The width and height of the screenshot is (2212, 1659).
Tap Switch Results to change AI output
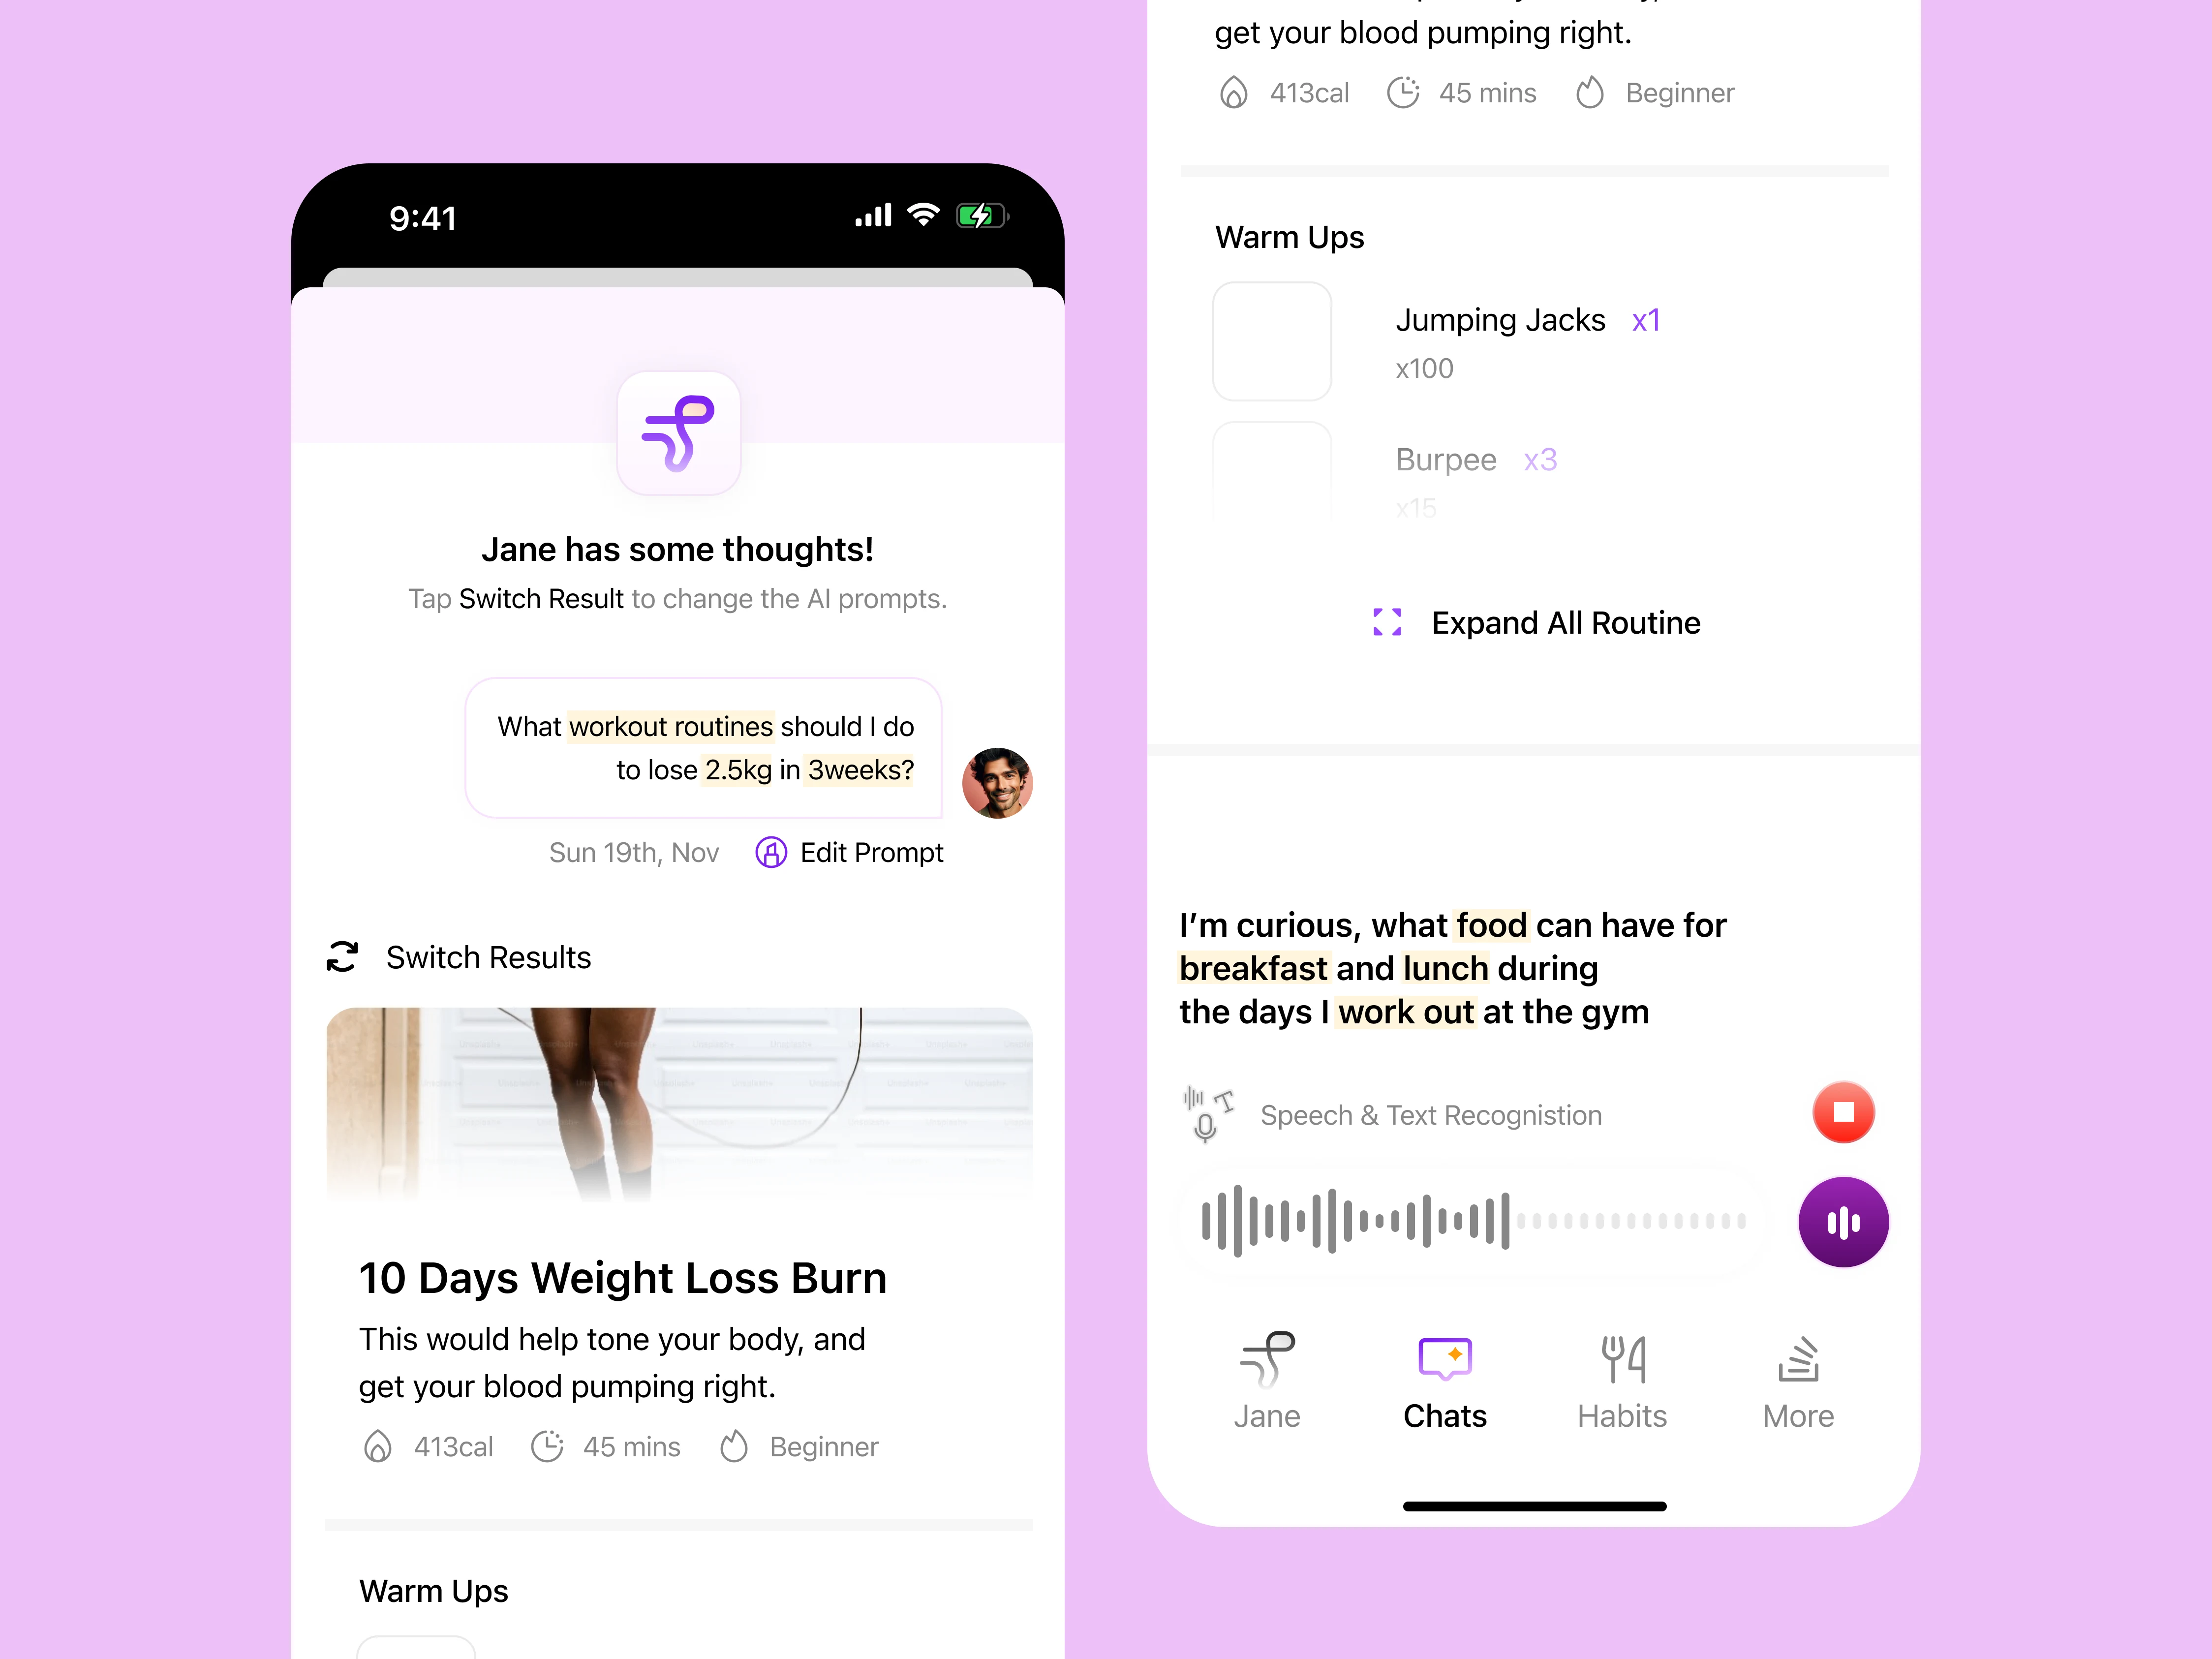[x=458, y=957]
